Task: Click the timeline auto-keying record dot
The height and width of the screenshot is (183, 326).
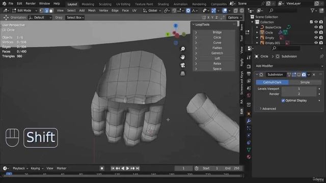Action: (102, 168)
